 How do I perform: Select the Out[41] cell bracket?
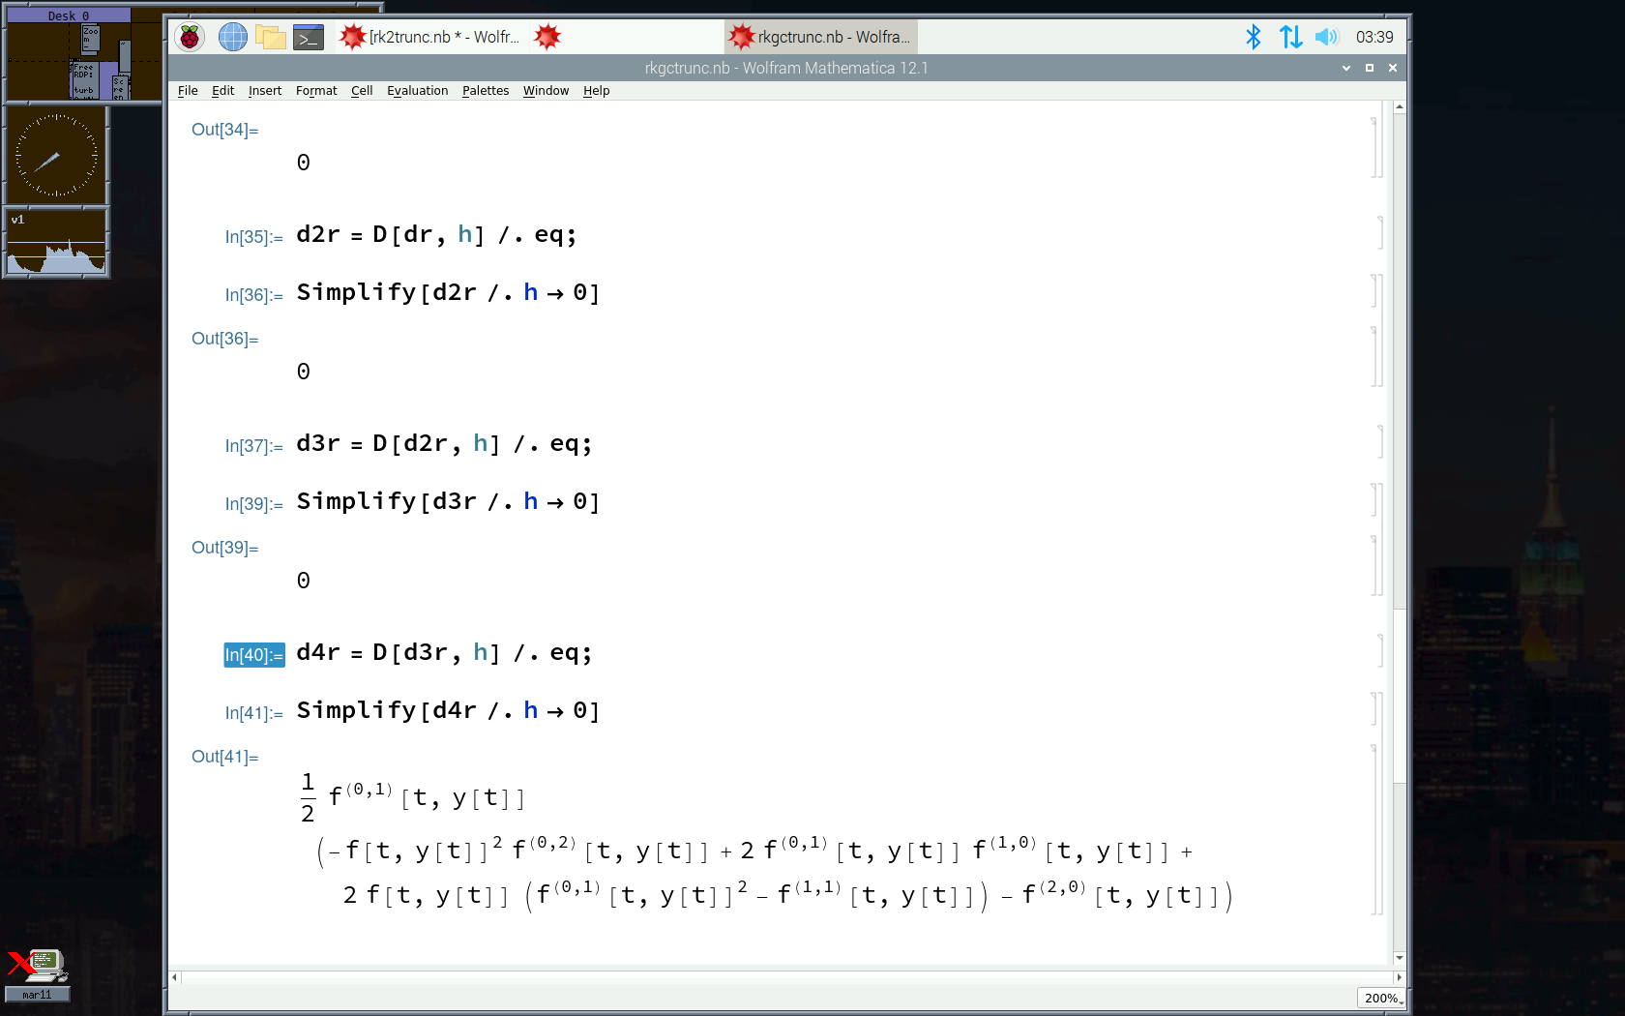[x=1374, y=830]
